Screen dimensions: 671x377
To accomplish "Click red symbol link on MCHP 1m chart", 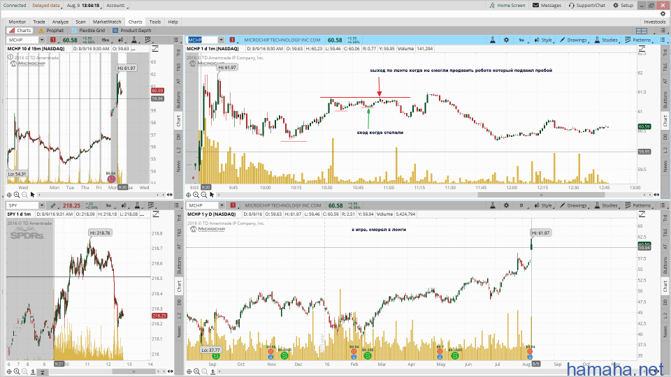I will tap(232, 40).
